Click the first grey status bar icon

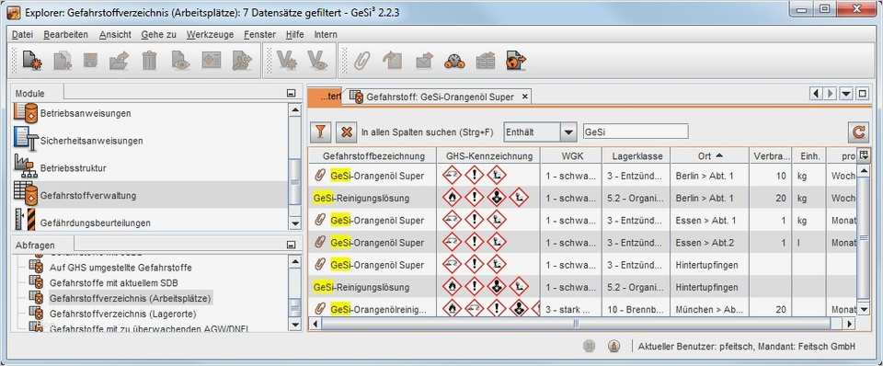pyautogui.click(x=589, y=347)
